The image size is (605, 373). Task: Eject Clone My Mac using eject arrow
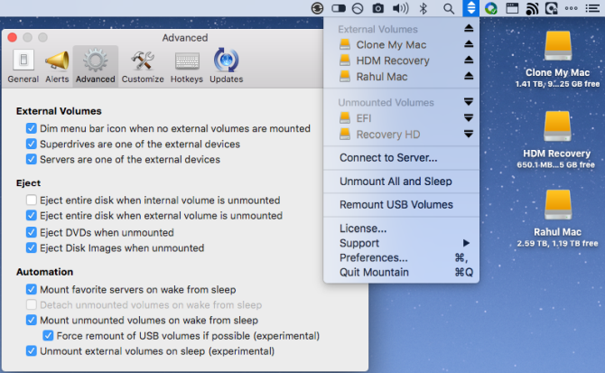[468, 45]
